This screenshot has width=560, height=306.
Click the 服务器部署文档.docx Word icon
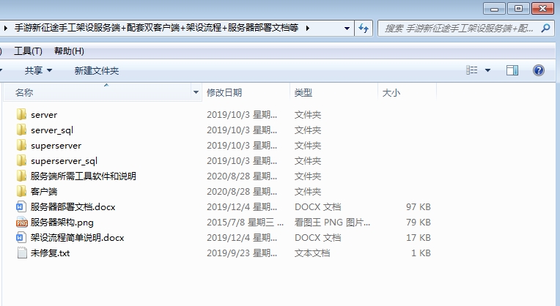tap(21, 207)
